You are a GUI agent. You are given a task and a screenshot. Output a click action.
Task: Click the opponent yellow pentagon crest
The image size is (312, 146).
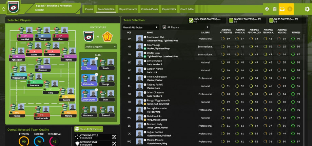[x=108, y=37]
